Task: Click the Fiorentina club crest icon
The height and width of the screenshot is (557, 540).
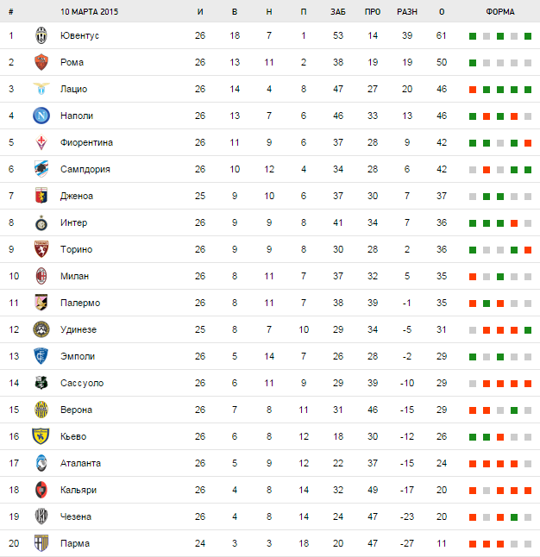Action: pyautogui.click(x=41, y=143)
